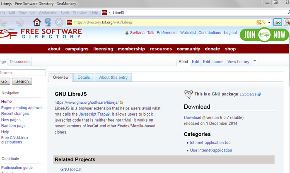Open the Edit menu
The height and width of the screenshot is (173, 290).
point(12,12)
